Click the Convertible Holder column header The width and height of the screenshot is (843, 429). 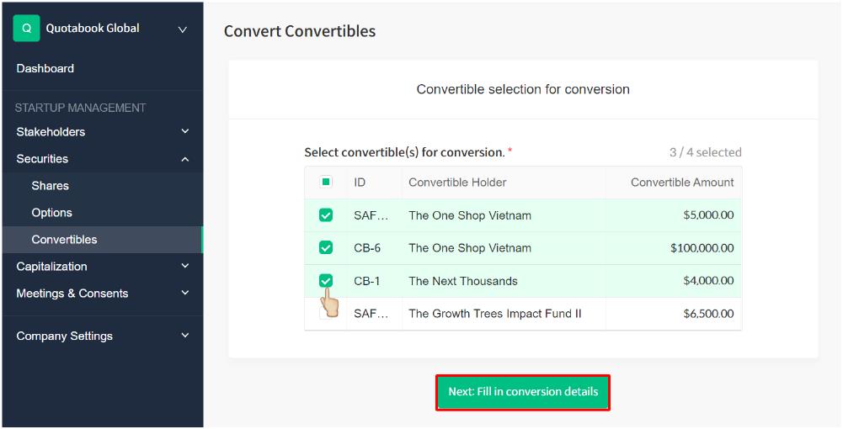(457, 183)
